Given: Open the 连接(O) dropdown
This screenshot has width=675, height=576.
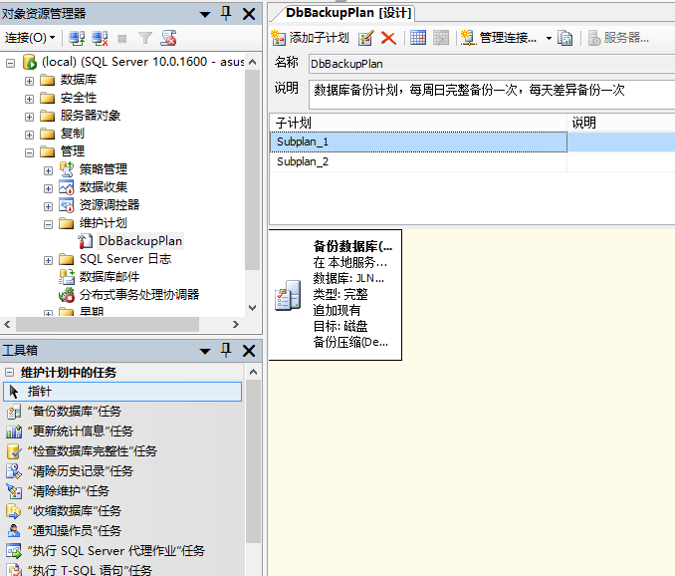Looking at the screenshot, I should click(x=30, y=38).
